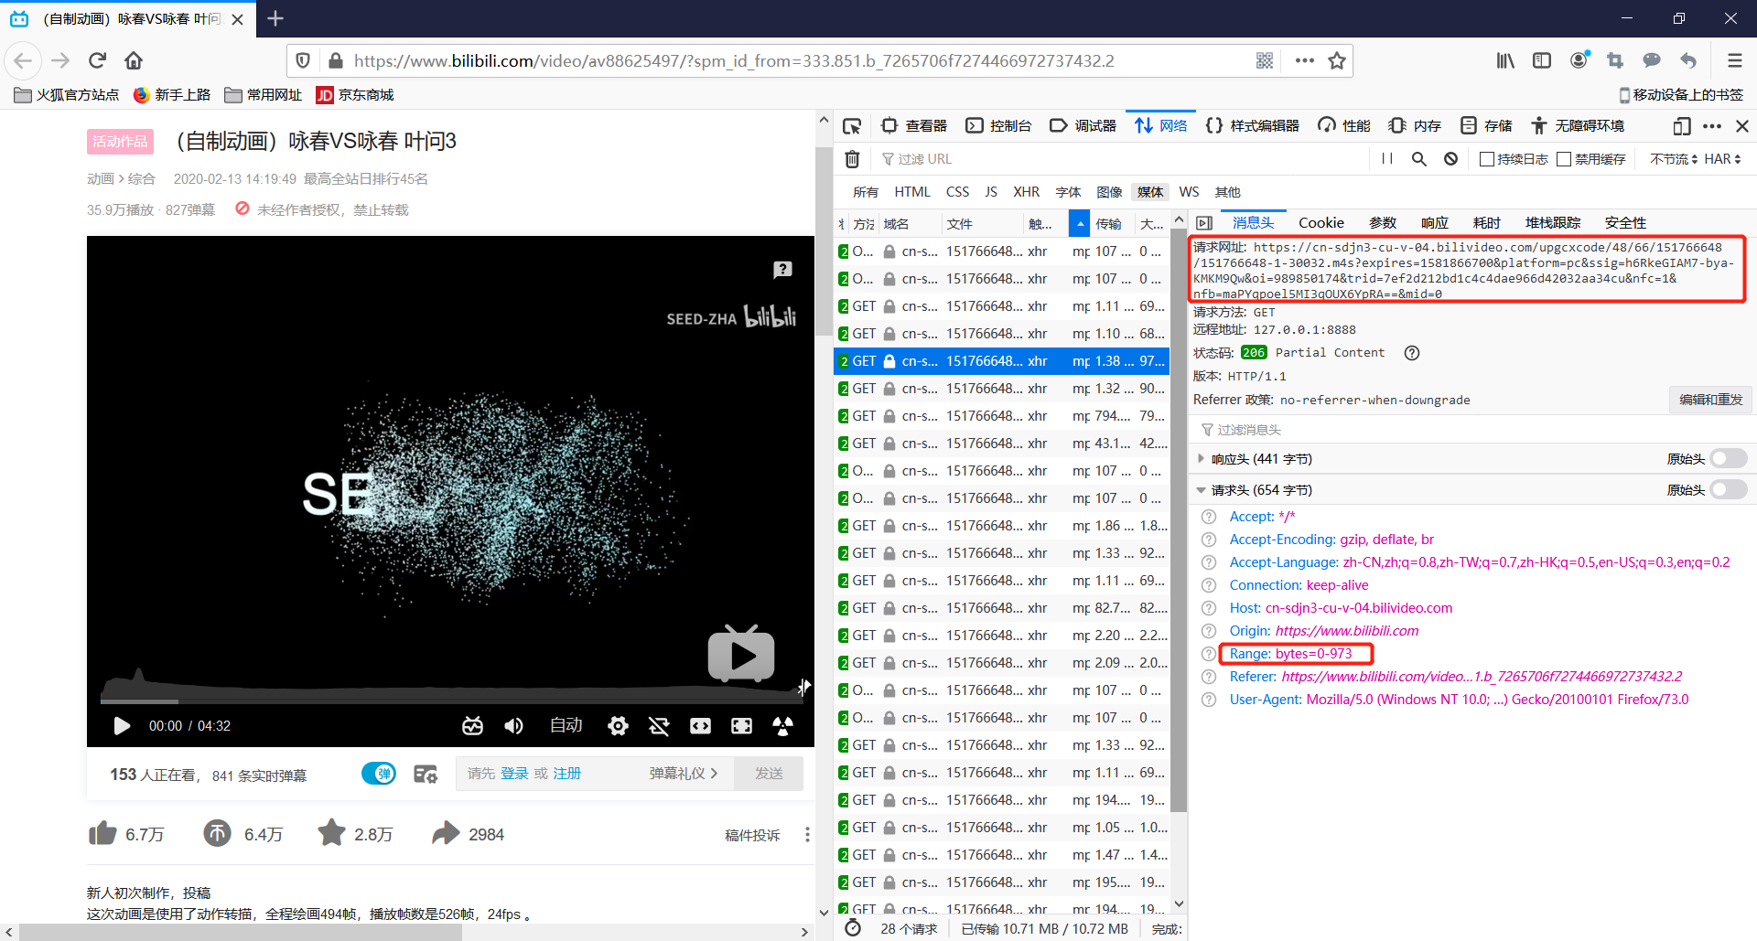Open the HAR dropdown menu
The image size is (1757, 941).
[x=1722, y=159]
